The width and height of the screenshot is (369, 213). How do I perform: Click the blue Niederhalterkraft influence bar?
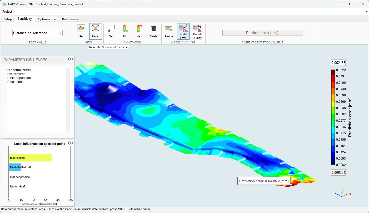pyautogui.click(x=15, y=167)
